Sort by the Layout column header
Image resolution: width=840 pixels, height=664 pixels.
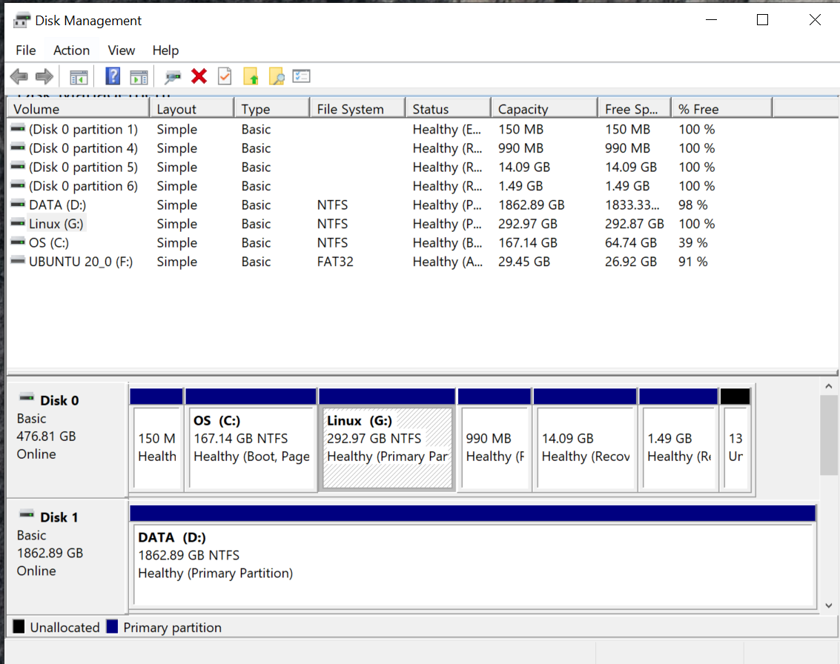click(x=192, y=109)
